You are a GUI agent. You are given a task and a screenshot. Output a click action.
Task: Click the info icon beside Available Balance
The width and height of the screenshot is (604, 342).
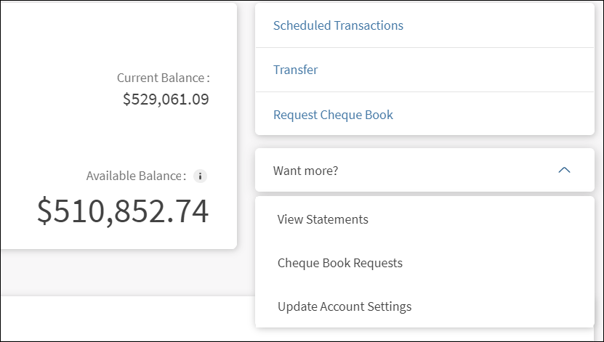point(201,176)
